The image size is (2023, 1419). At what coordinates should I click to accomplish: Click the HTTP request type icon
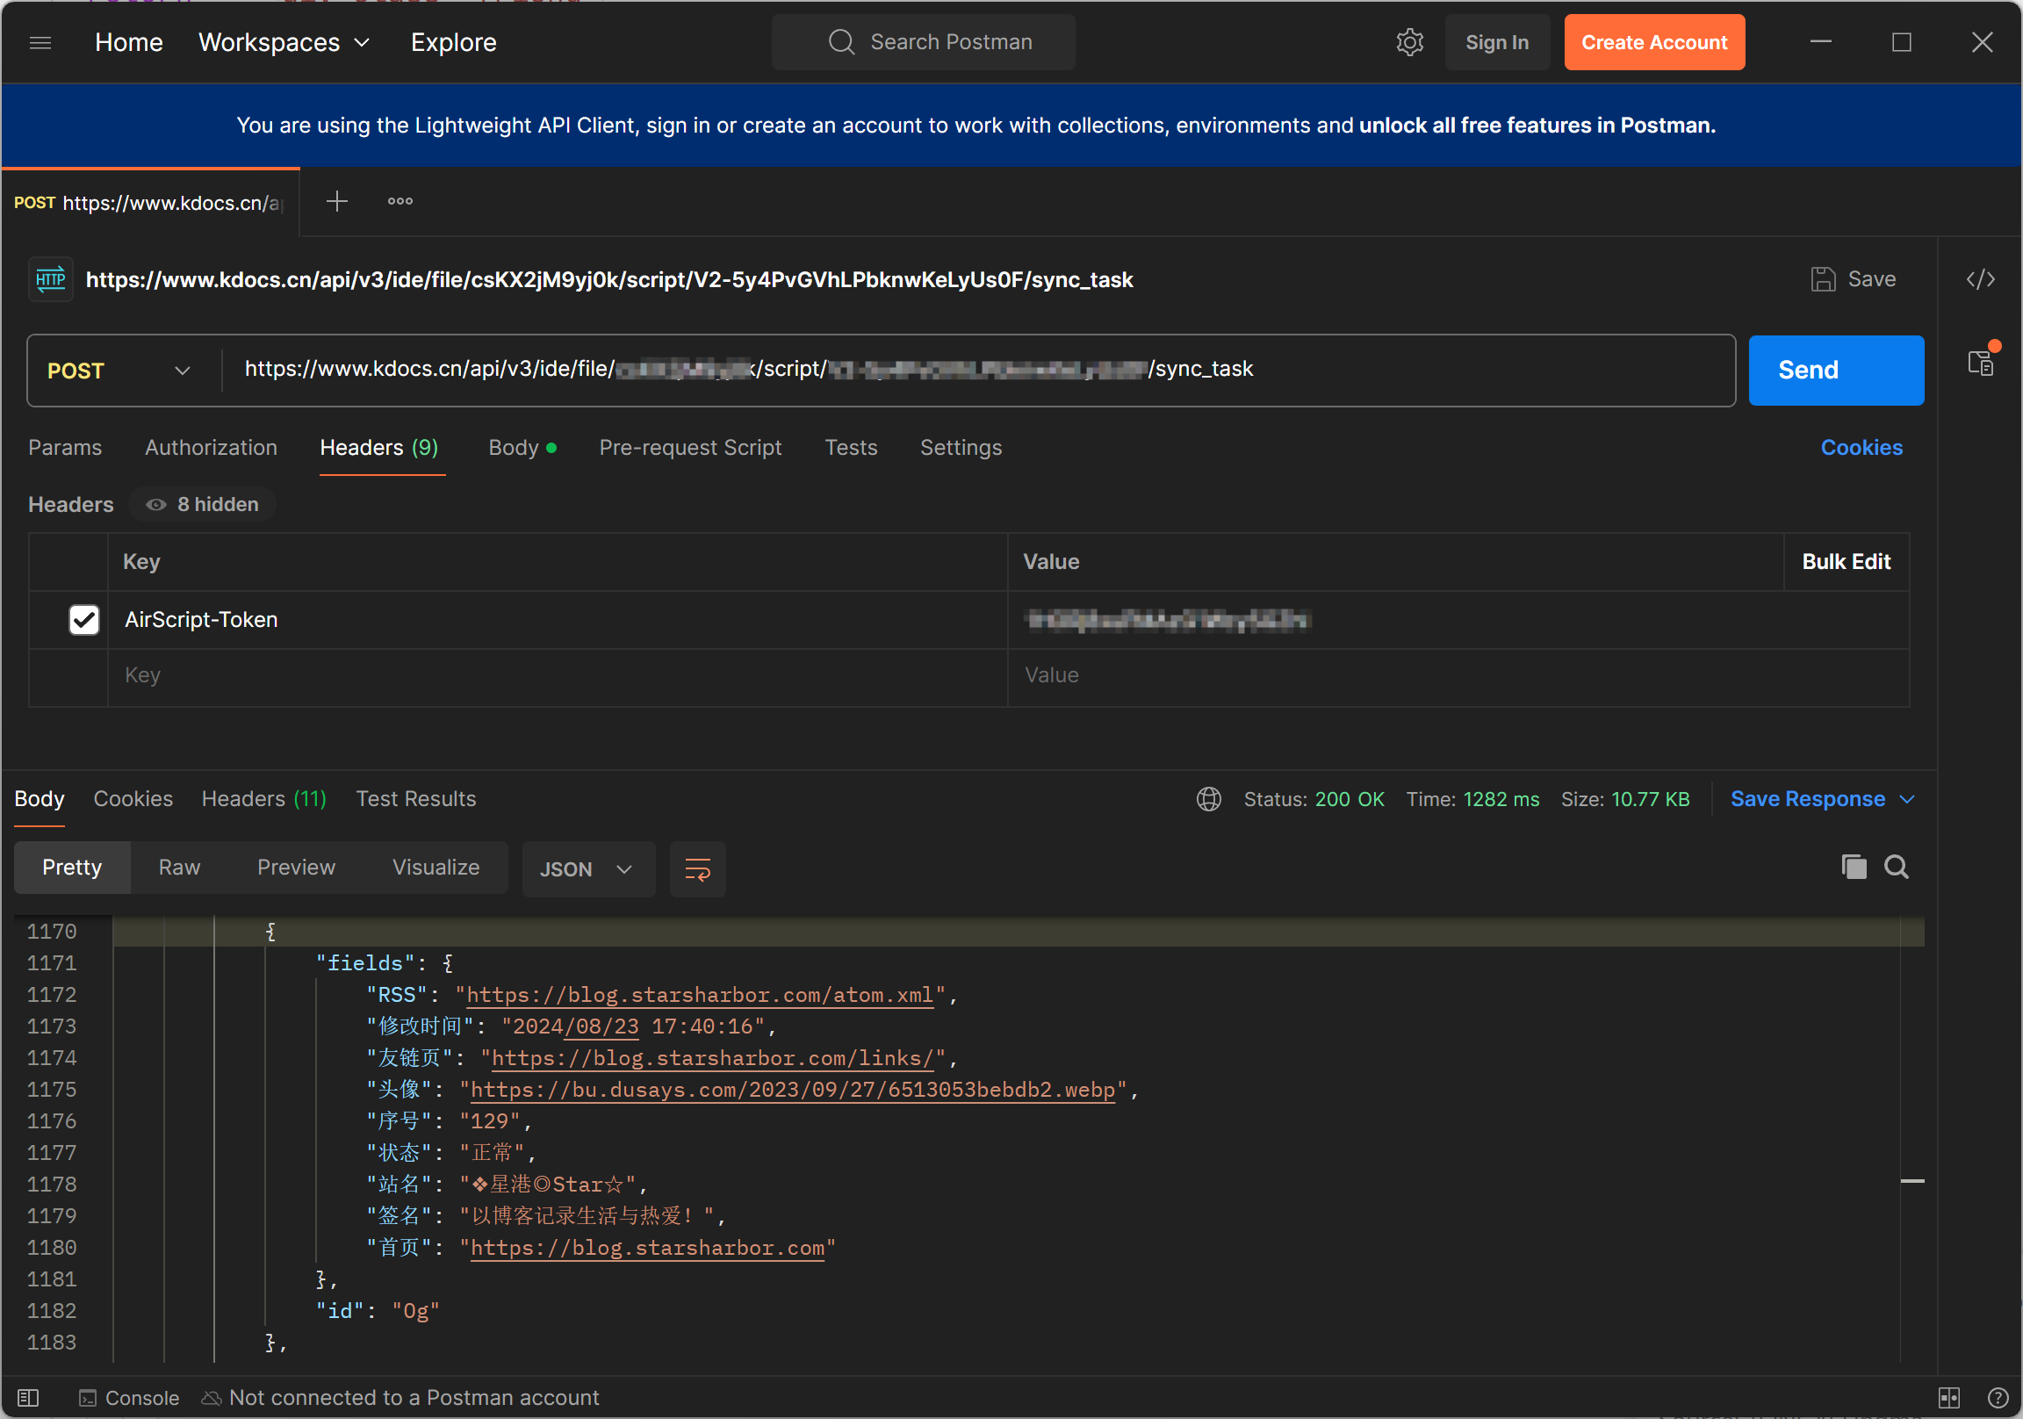(x=50, y=279)
